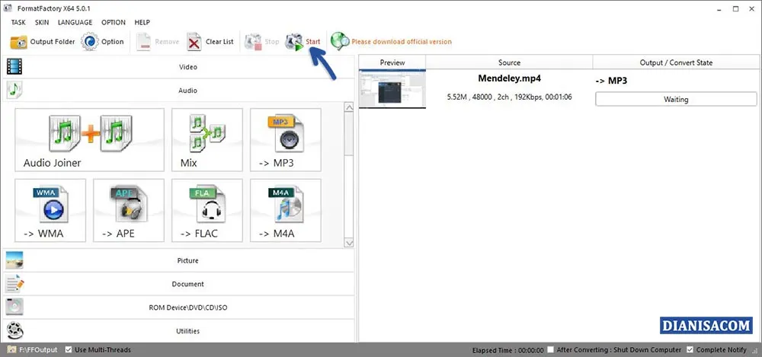Choose the -> APE converter
The image size is (762, 357).
point(129,210)
